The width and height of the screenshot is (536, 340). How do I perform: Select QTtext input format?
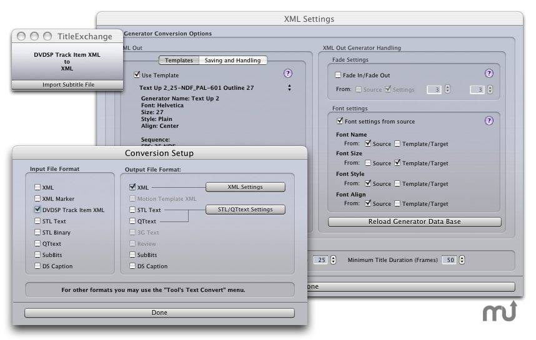pos(37,243)
